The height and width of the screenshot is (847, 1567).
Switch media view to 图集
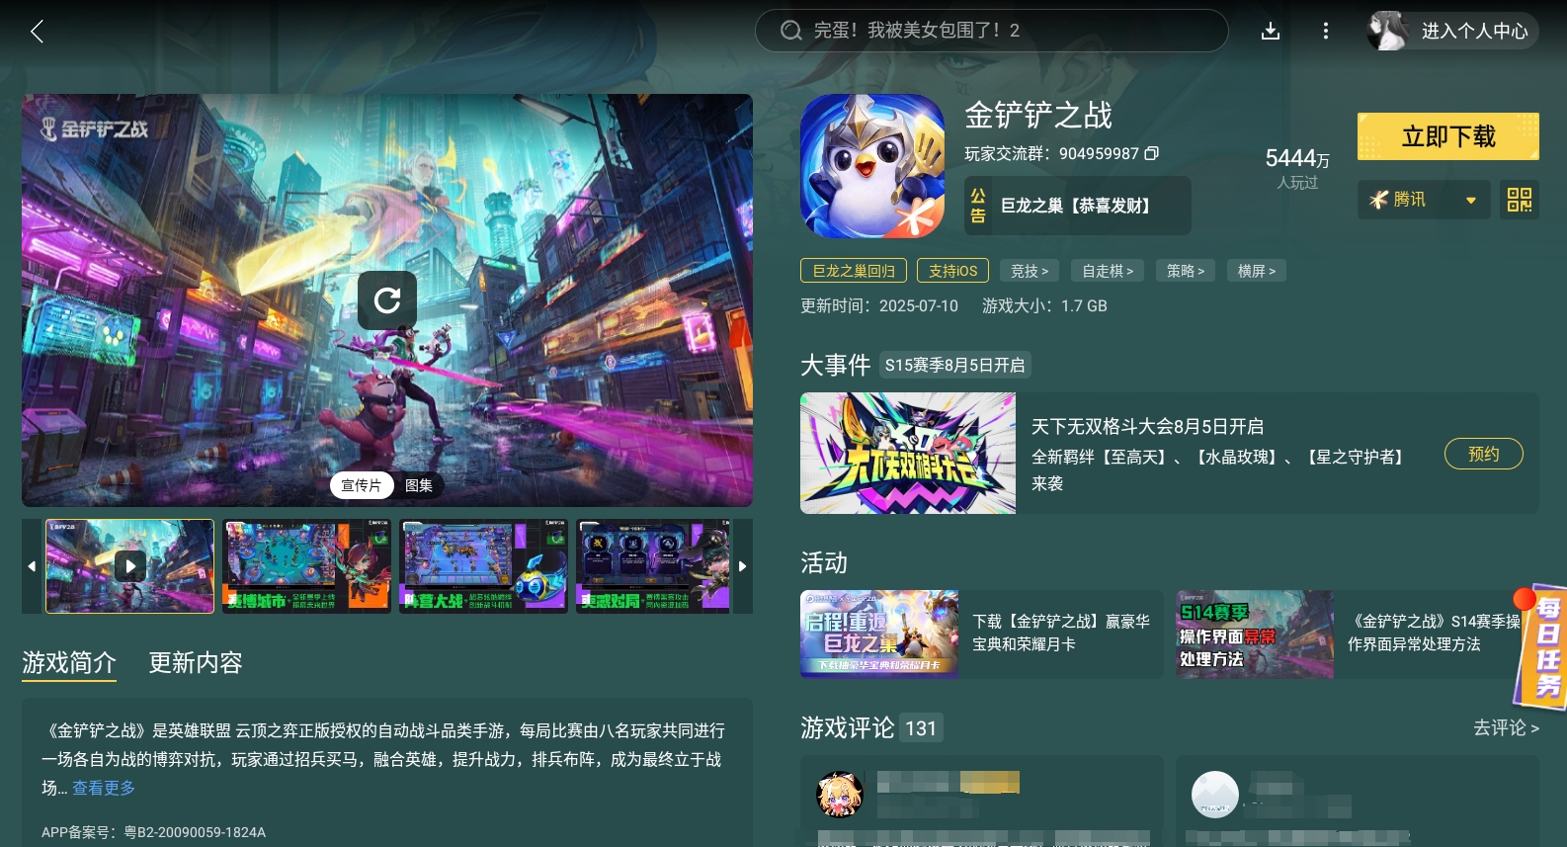click(x=419, y=485)
